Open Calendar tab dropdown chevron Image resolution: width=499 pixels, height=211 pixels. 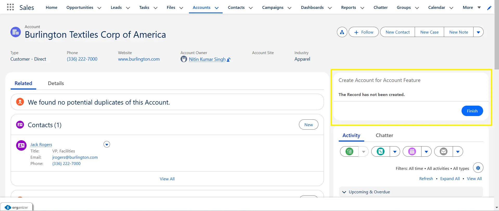[451, 8]
